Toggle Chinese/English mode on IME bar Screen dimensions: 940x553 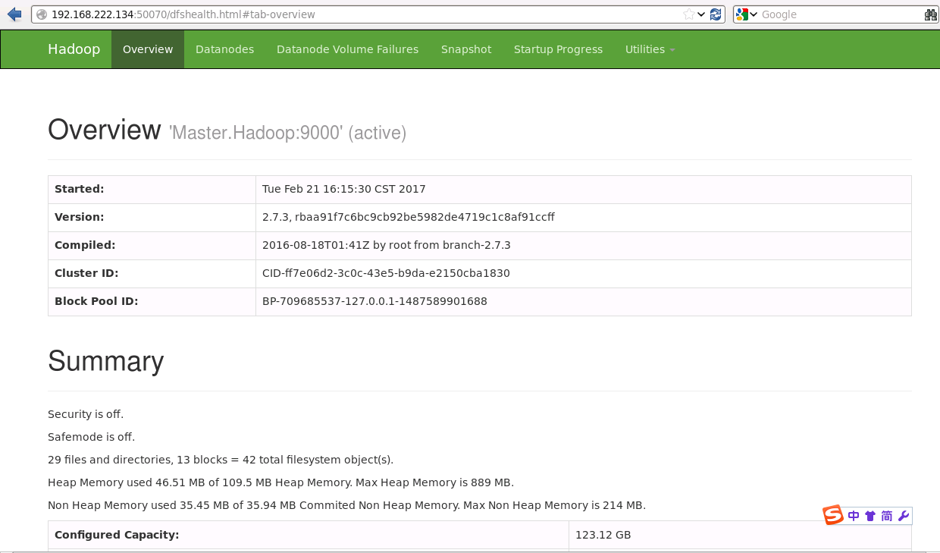pyautogui.click(x=854, y=516)
